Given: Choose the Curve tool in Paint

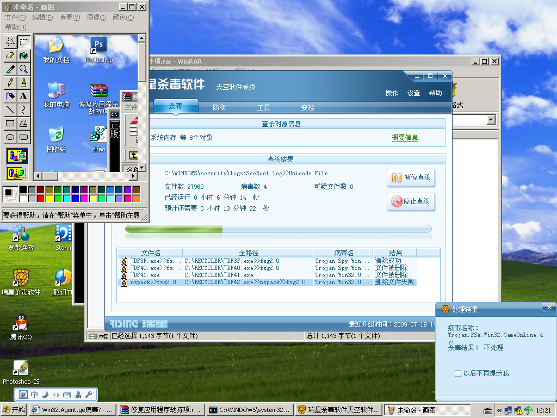Looking at the screenshot, I should (x=24, y=109).
